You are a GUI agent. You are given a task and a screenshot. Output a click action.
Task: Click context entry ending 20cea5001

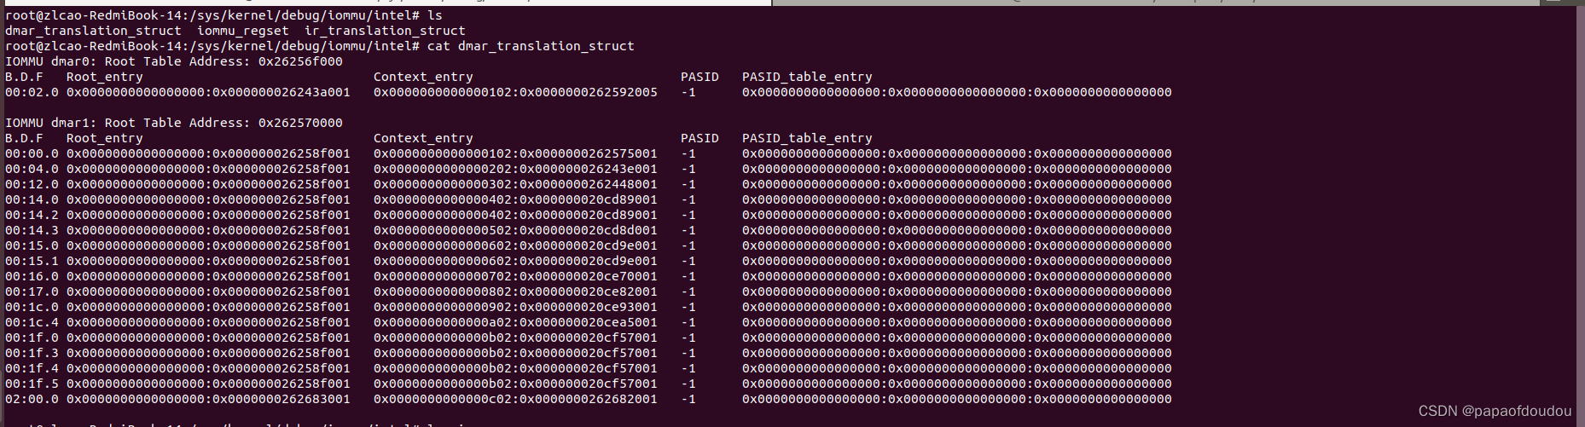[x=515, y=322]
